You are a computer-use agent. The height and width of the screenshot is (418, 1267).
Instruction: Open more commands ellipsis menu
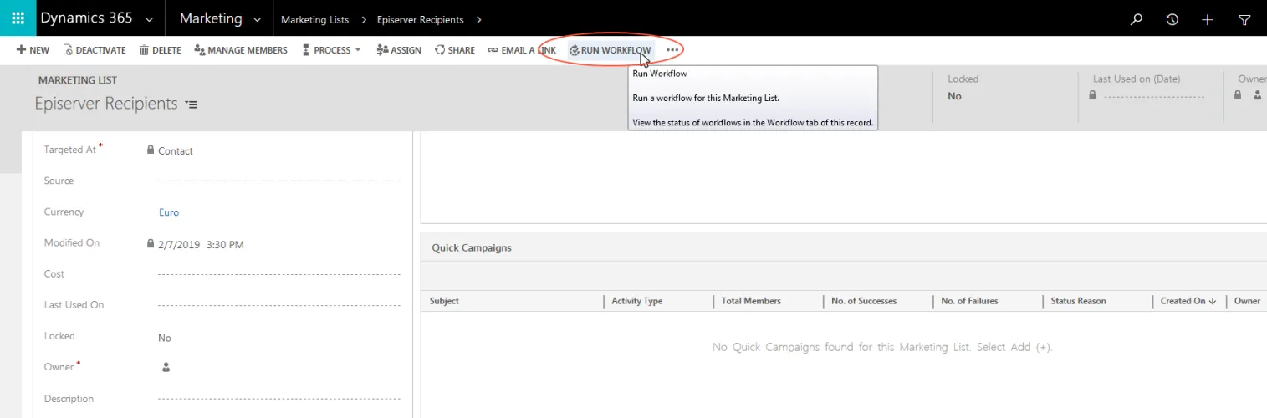point(672,50)
